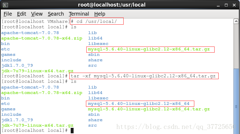Open the Edit menu

21,14
